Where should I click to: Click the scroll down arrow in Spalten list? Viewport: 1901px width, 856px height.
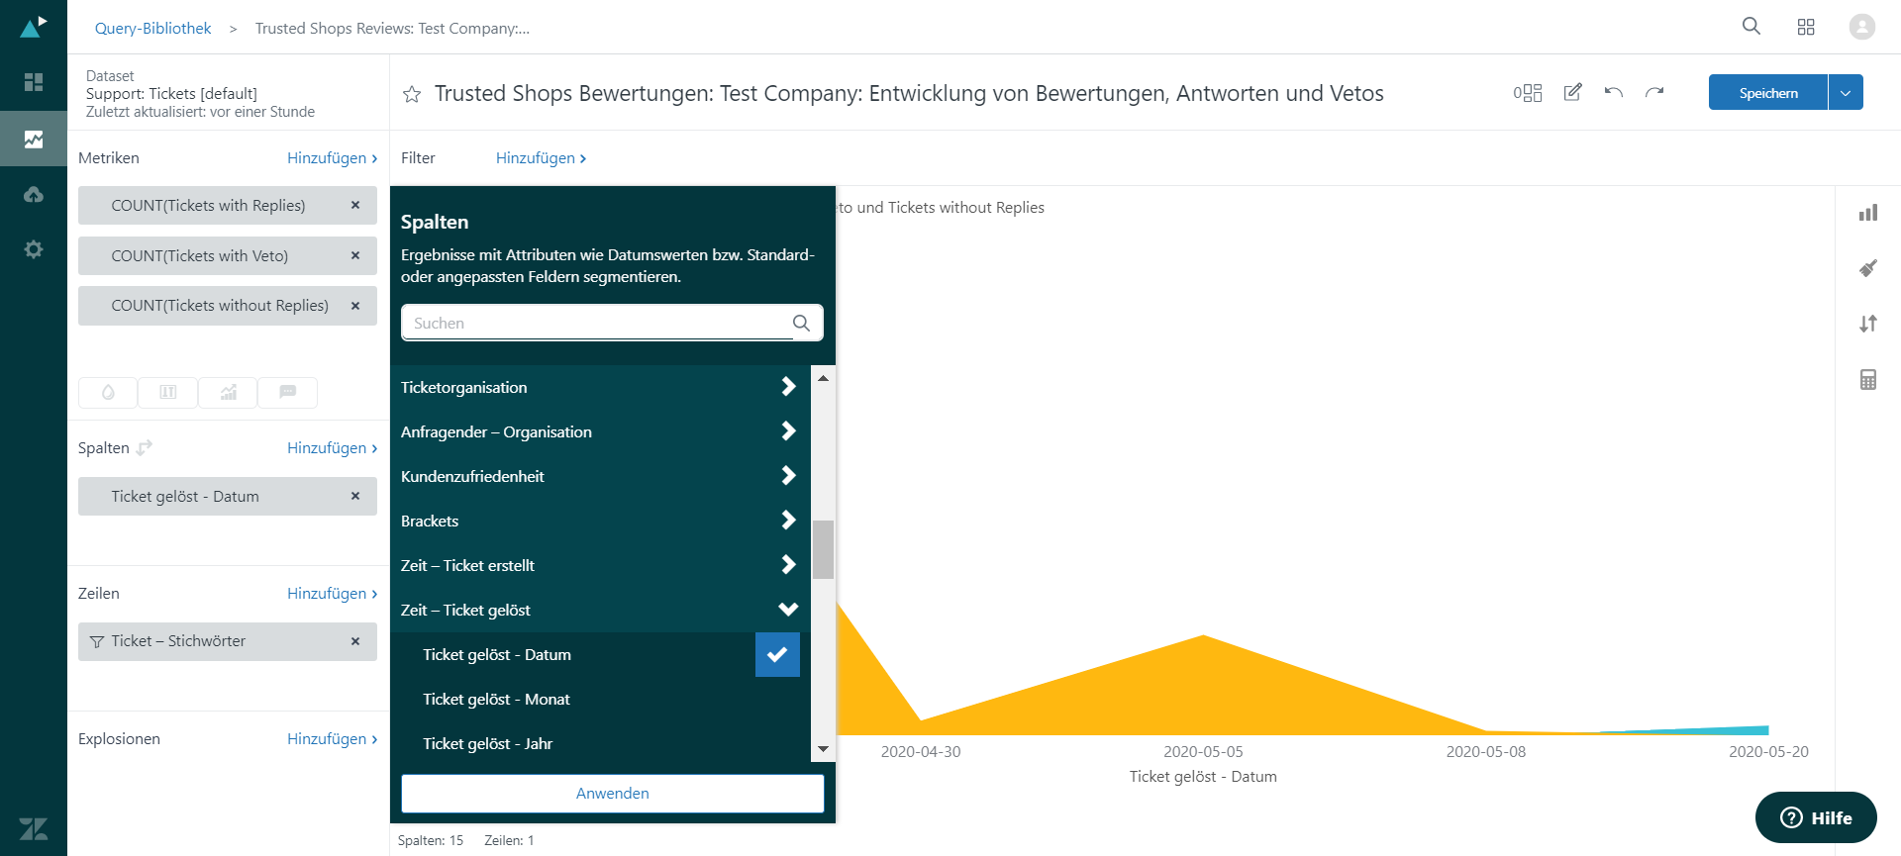coord(823,749)
